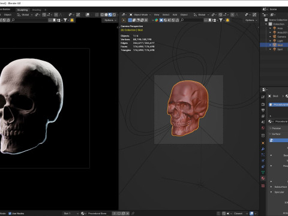Screen dimensions: 288x216
Task: Toggle snapping in the Camera Perspective viewport header
Action: point(220,15)
